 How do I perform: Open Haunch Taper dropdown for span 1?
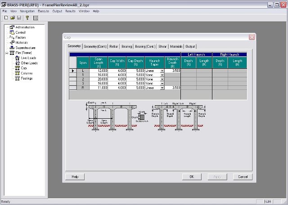162,75
